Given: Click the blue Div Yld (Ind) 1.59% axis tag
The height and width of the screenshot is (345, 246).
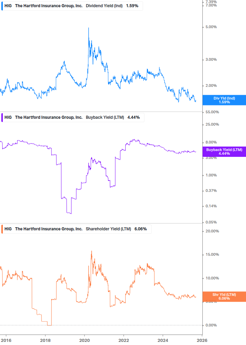Looking at the screenshot, I should pos(224,100).
